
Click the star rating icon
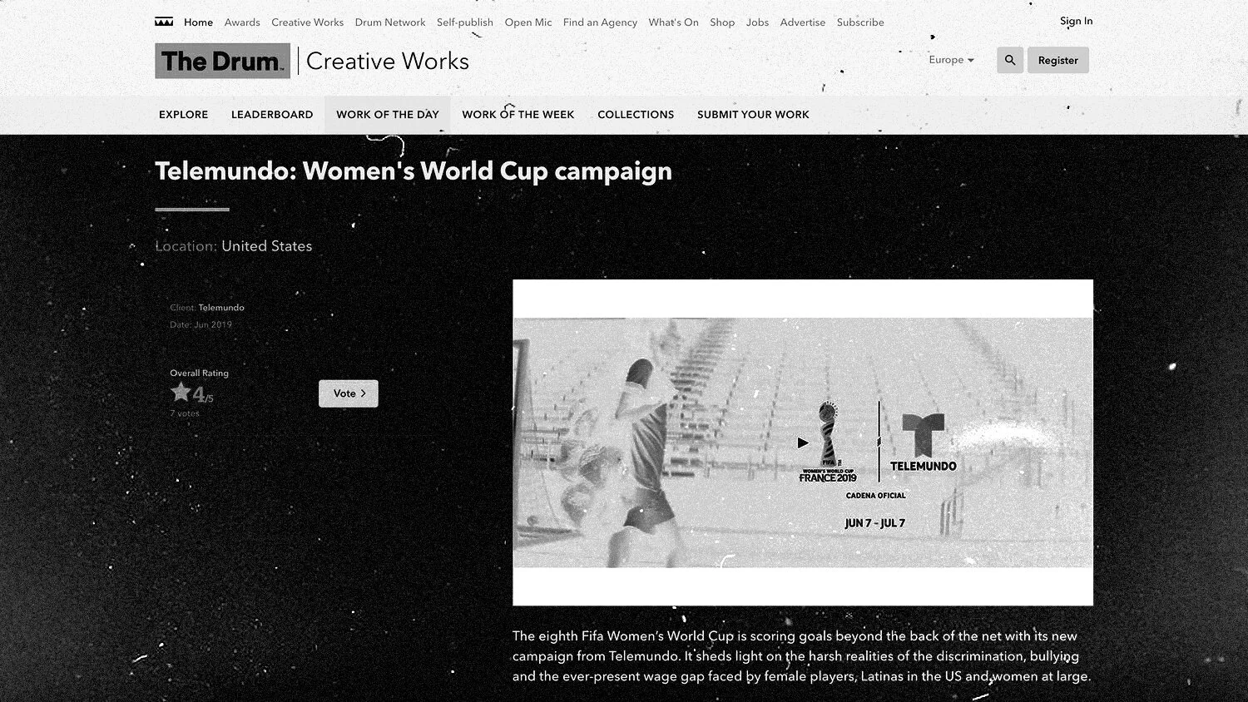181,392
